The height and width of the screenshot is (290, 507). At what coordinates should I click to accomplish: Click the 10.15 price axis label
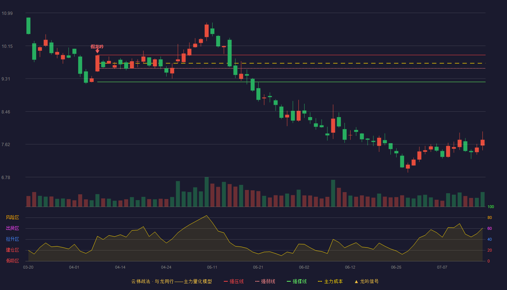[7, 46]
